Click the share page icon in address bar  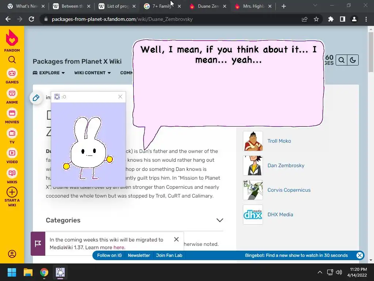305,19
